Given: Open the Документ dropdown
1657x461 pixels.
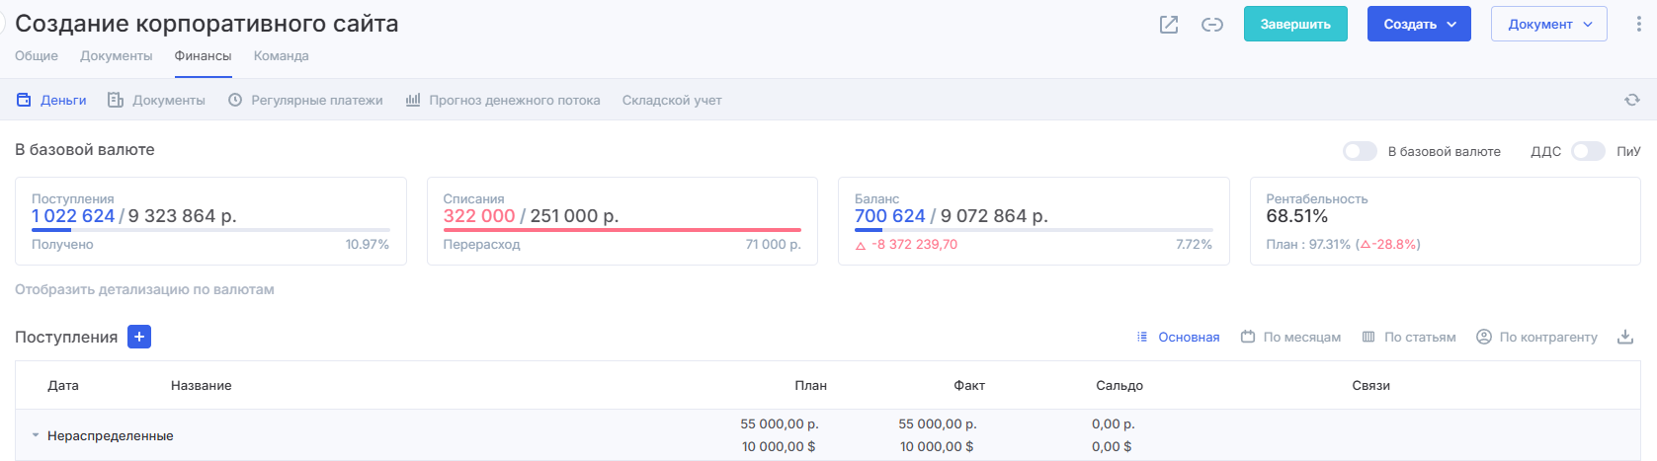Looking at the screenshot, I should pyautogui.click(x=1548, y=25).
